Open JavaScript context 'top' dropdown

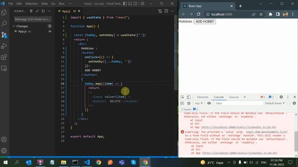coord(199,103)
